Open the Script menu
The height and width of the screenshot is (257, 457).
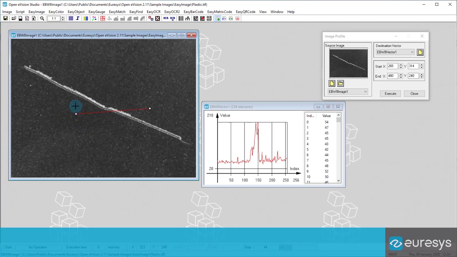tap(20, 12)
